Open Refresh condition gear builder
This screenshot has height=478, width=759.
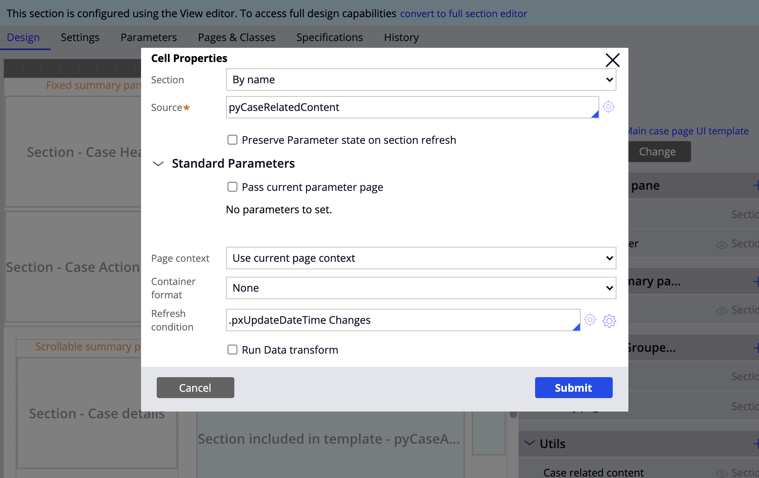(x=609, y=320)
